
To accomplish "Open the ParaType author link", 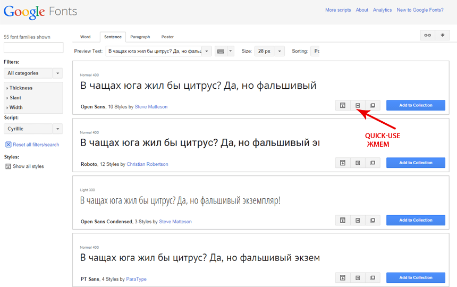I will click(136, 279).
